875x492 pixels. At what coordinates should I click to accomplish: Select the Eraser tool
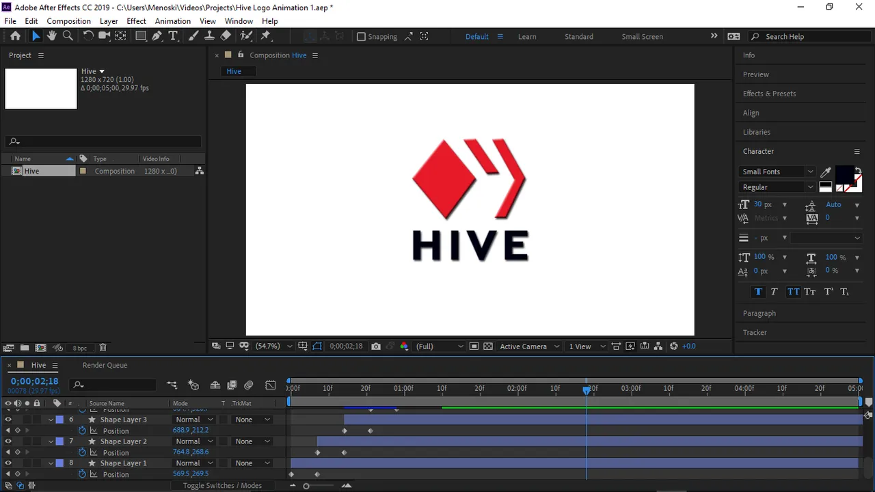click(x=226, y=36)
